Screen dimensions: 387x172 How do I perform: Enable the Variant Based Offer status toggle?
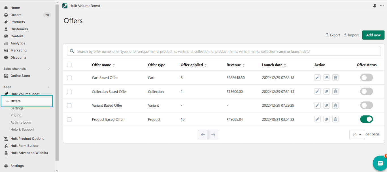pyautogui.click(x=366, y=105)
